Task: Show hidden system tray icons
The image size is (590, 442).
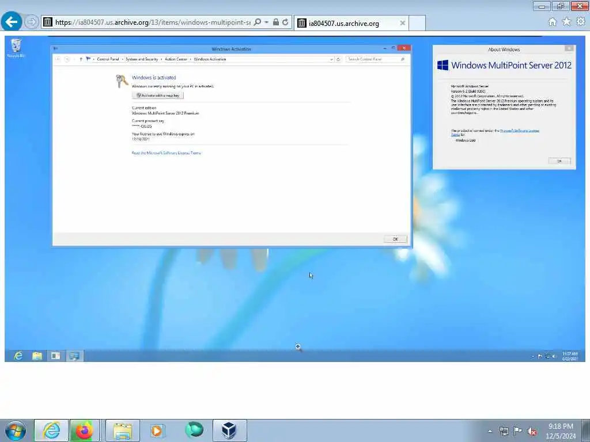Action: (490, 431)
